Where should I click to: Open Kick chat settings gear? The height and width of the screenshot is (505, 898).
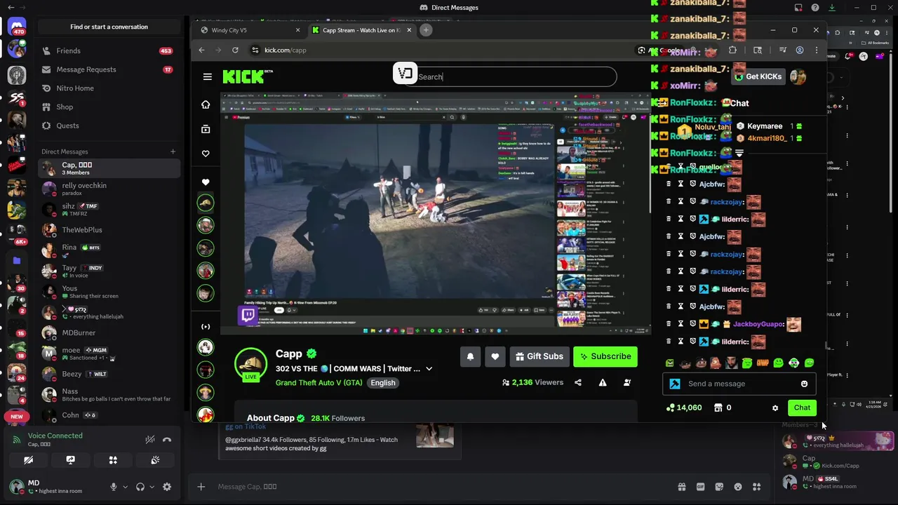coord(775,408)
